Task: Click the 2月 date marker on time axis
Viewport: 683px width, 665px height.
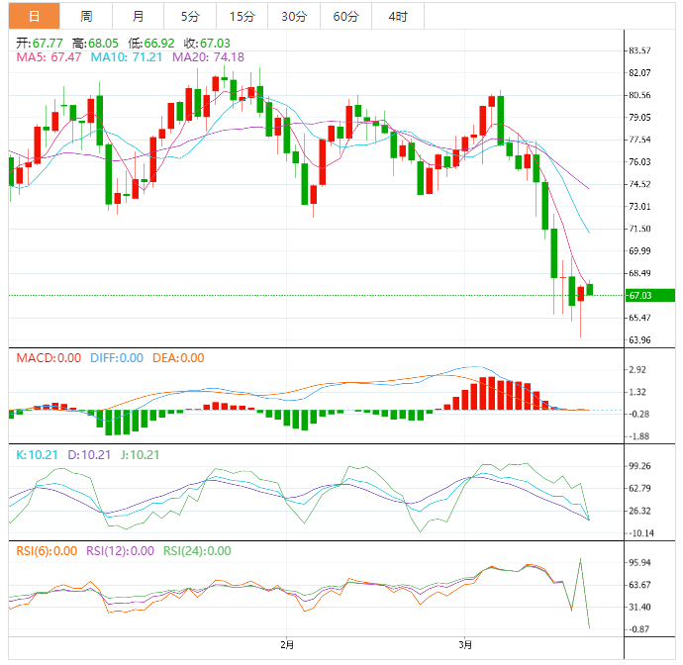Action: tap(287, 646)
